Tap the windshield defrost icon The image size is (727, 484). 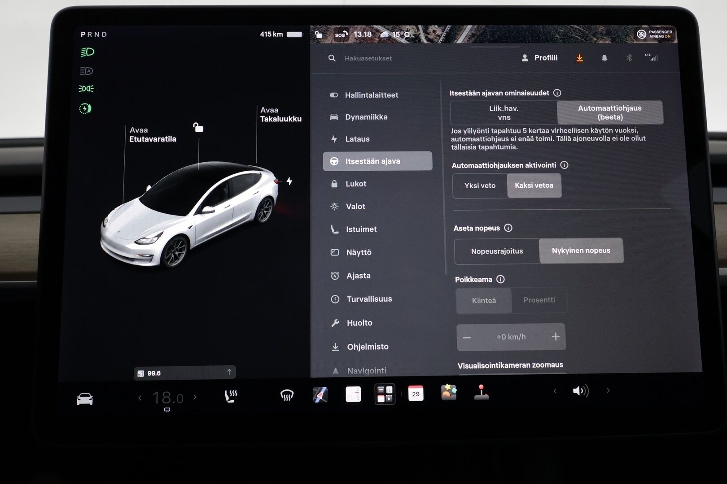click(x=287, y=395)
